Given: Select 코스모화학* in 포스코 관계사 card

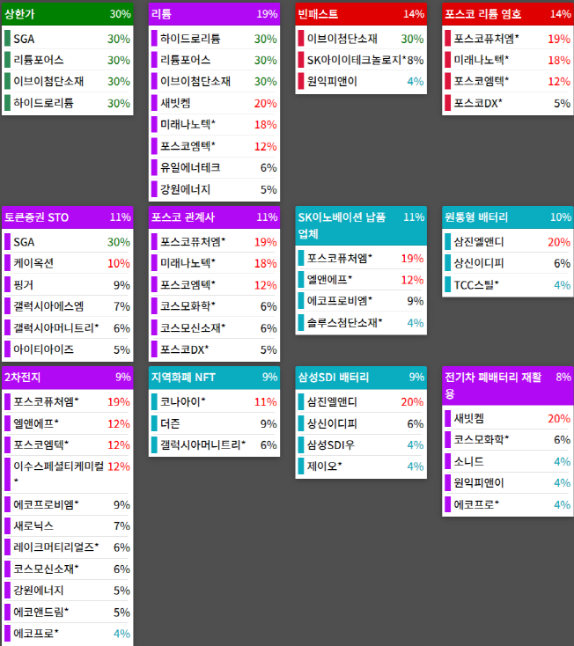Looking at the screenshot, I should point(214,306).
